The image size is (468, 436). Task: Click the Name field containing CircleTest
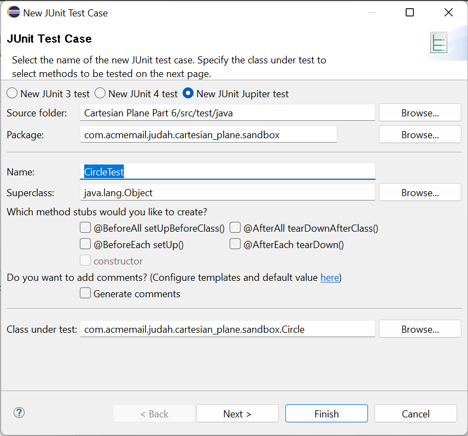(227, 172)
